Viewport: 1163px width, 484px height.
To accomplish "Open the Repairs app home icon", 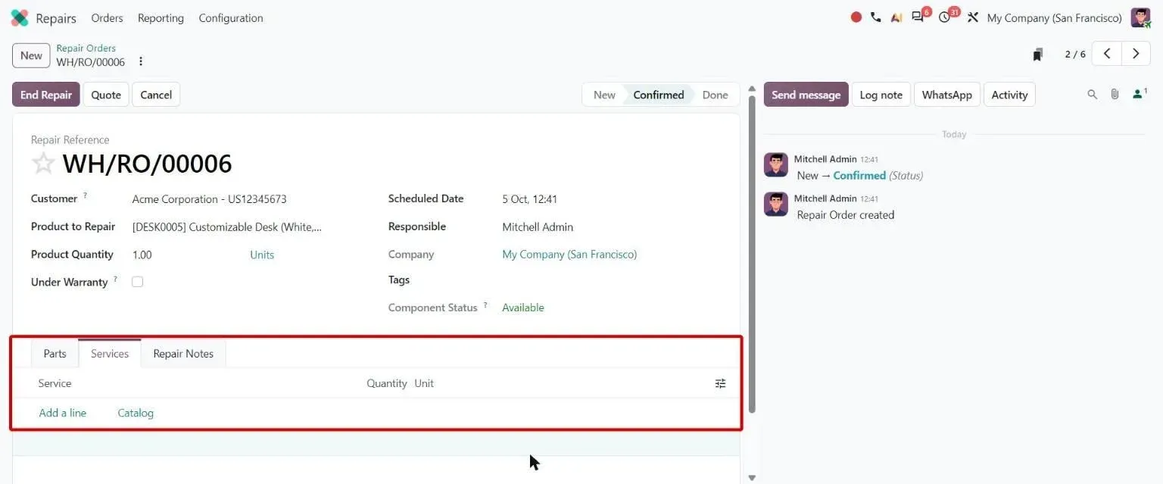I will tap(20, 18).
